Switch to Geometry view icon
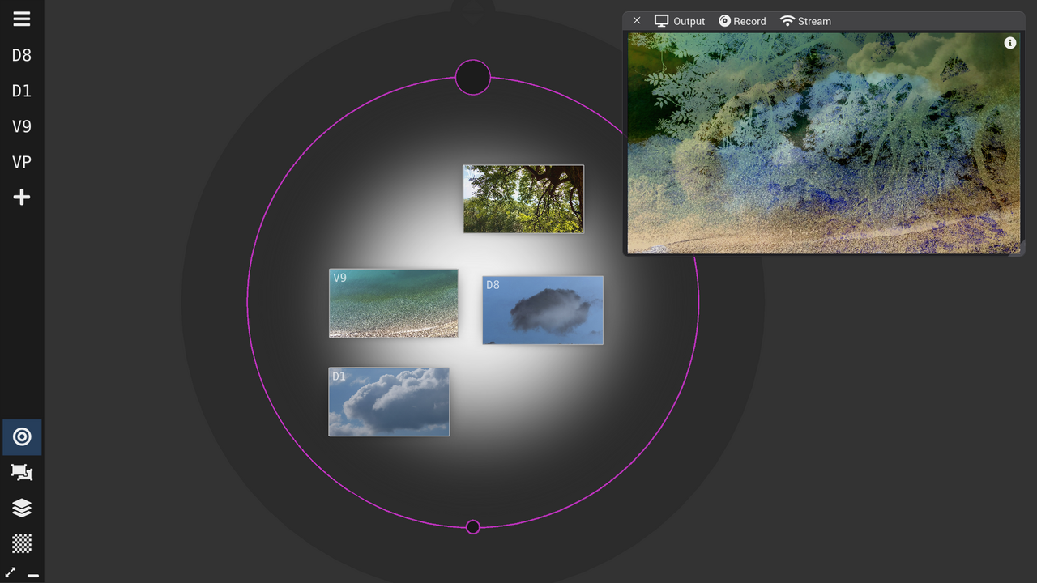Screen dimensions: 1037x583 (x=22, y=472)
